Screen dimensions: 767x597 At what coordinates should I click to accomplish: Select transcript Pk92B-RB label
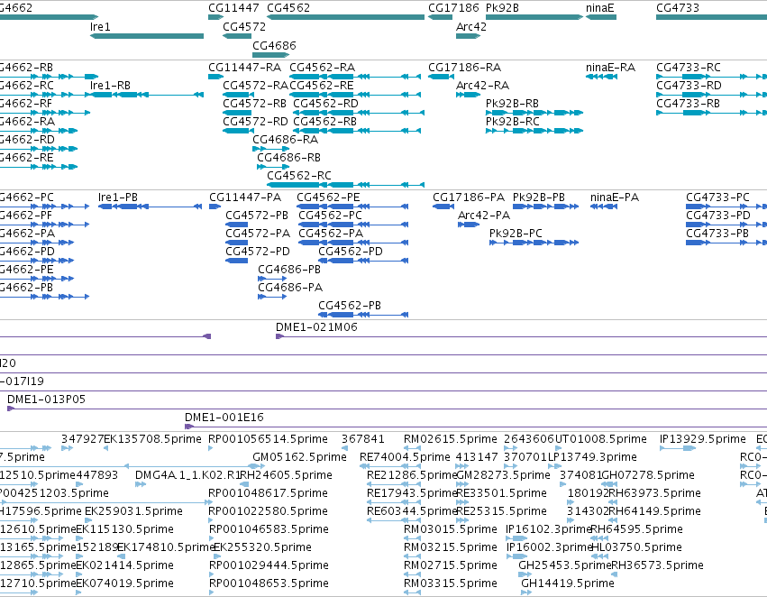(512, 104)
